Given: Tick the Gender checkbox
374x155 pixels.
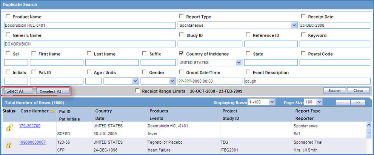Looking at the screenshot, I should coord(145,72).
